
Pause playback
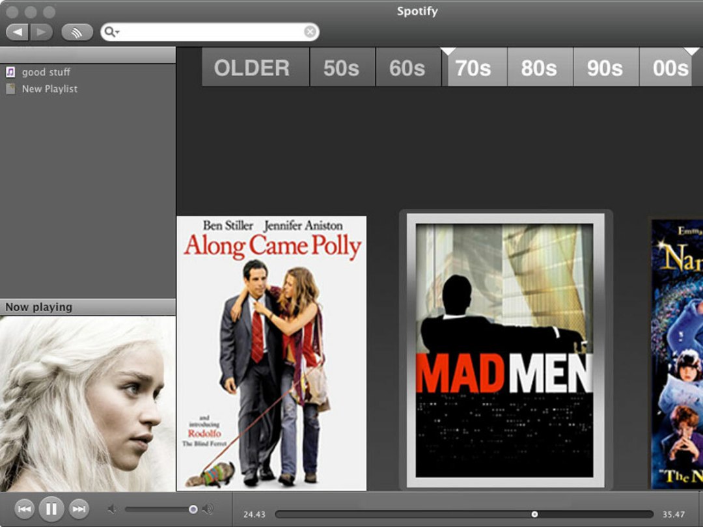click(x=51, y=509)
